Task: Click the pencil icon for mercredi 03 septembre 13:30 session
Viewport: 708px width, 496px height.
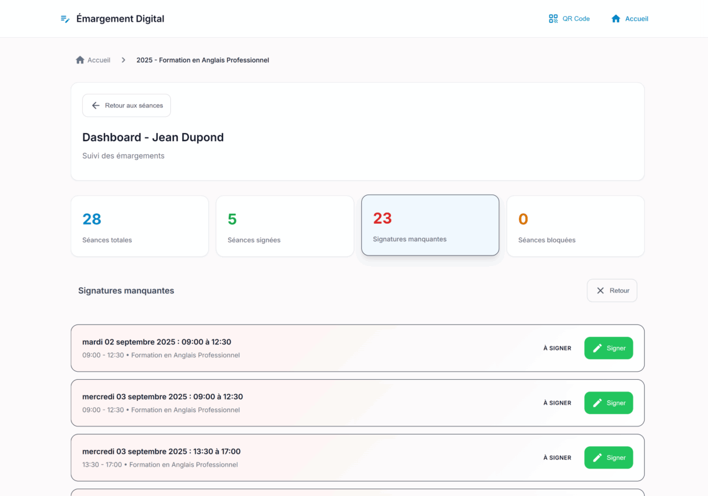Action: point(597,457)
